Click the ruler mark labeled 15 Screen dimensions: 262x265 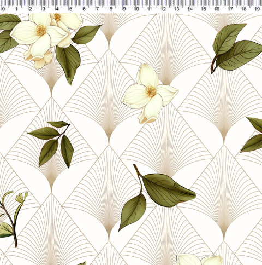(204, 9)
